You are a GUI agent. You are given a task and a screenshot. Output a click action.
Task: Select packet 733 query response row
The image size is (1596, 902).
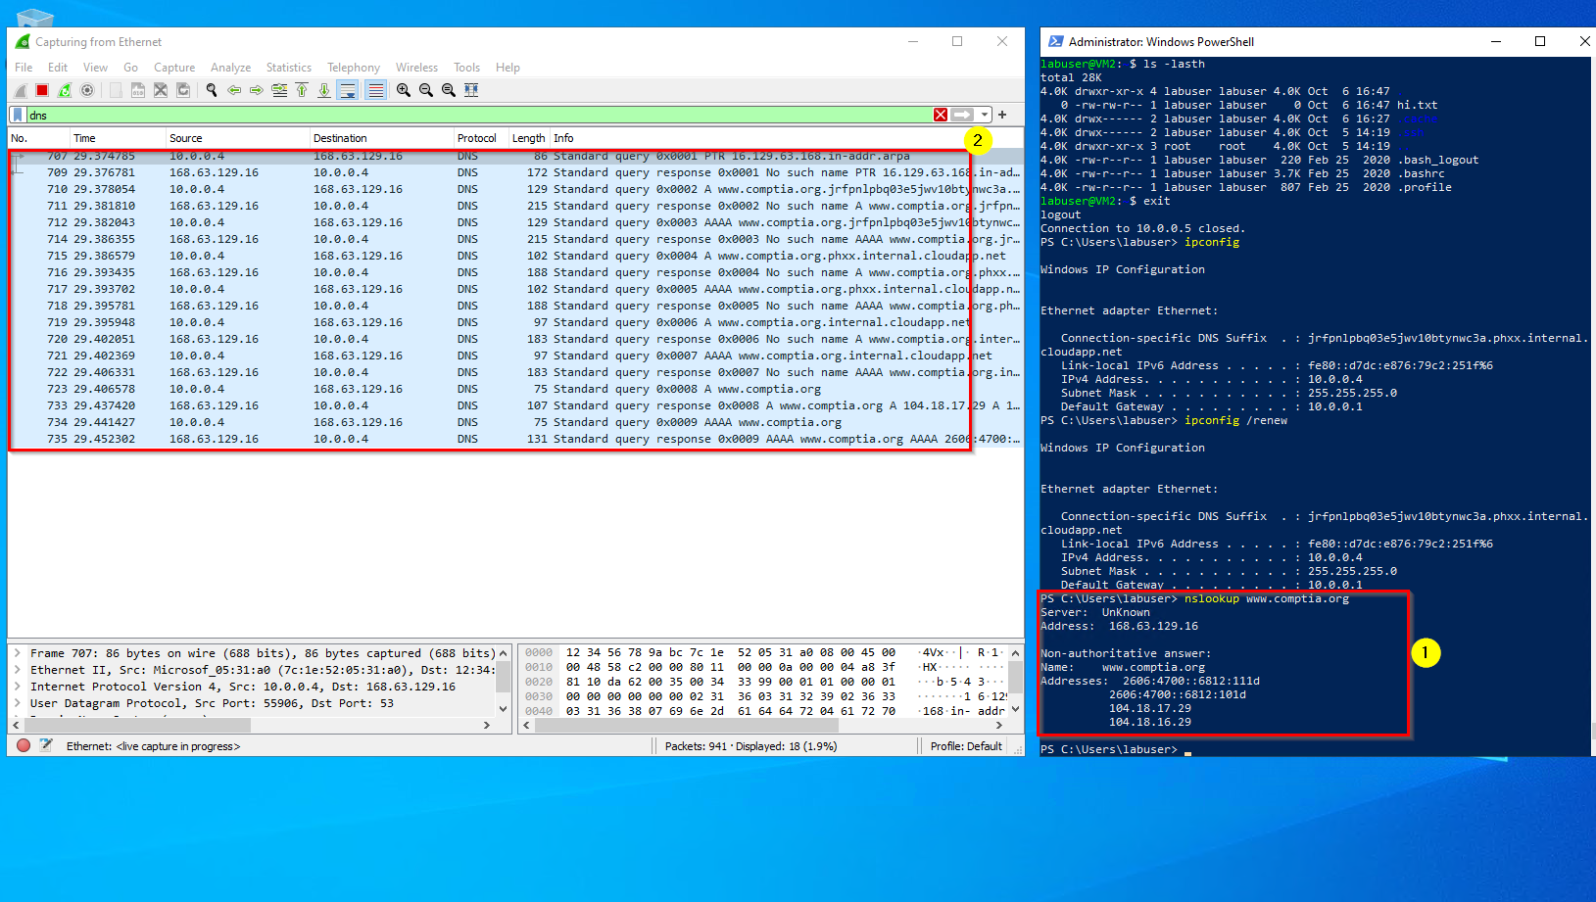pyautogui.click(x=515, y=405)
